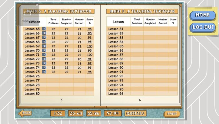Select the Lesson 77 row label
Image resolution: width=219 pixels, height=124 pixels.
click(x=32, y=80)
